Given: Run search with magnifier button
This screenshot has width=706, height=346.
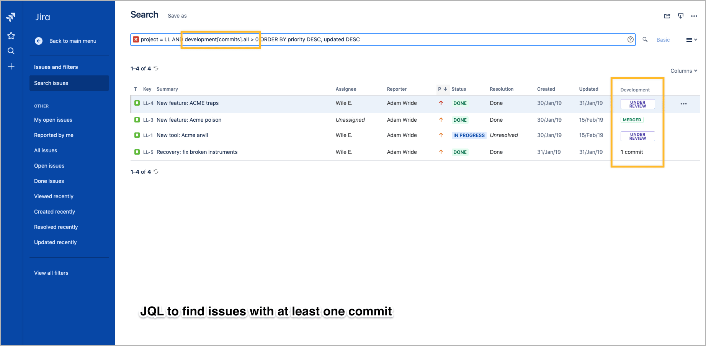Looking at the screenshot, I should pos(645,39).
